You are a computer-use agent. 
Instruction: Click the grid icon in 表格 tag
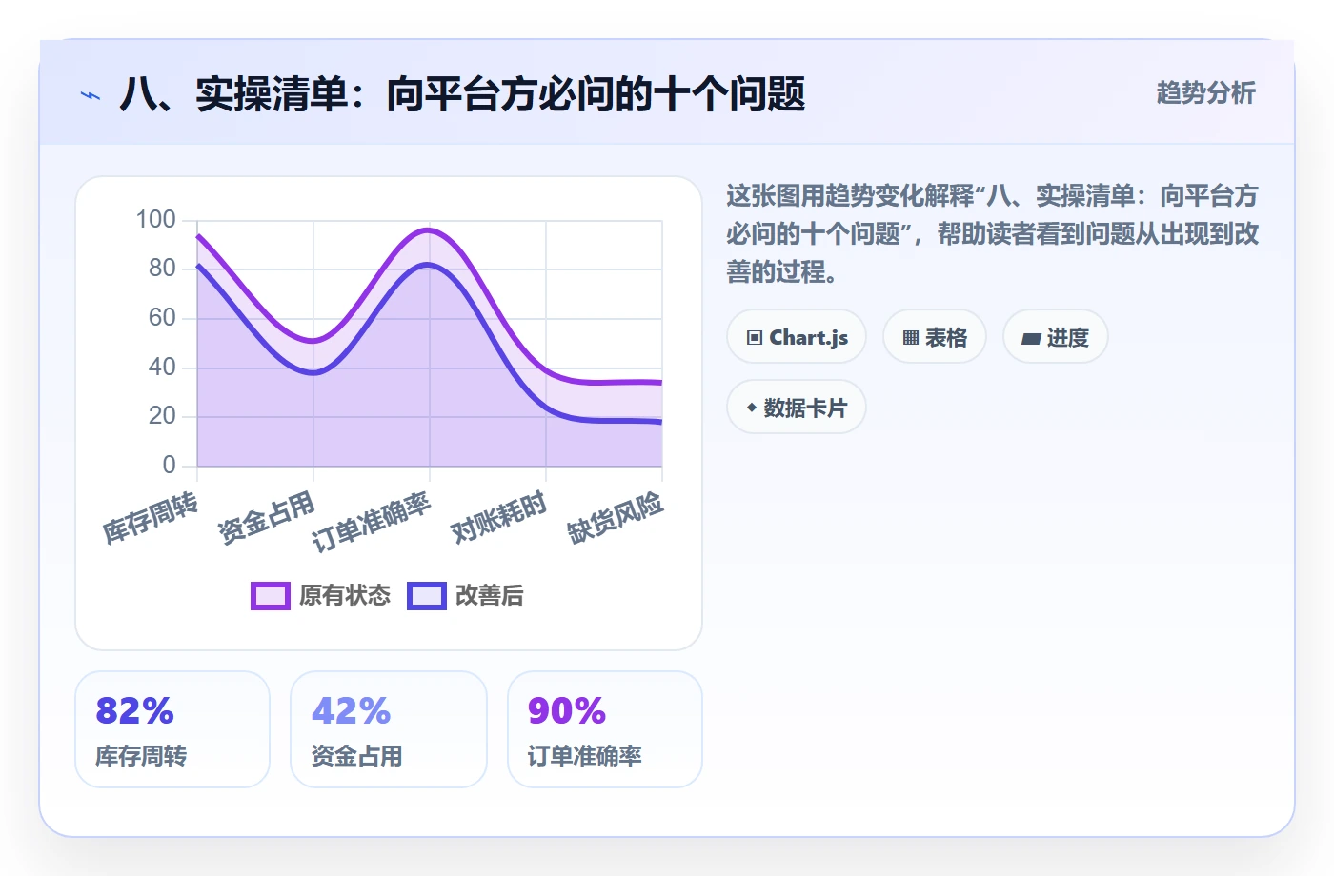coord(911,338)
